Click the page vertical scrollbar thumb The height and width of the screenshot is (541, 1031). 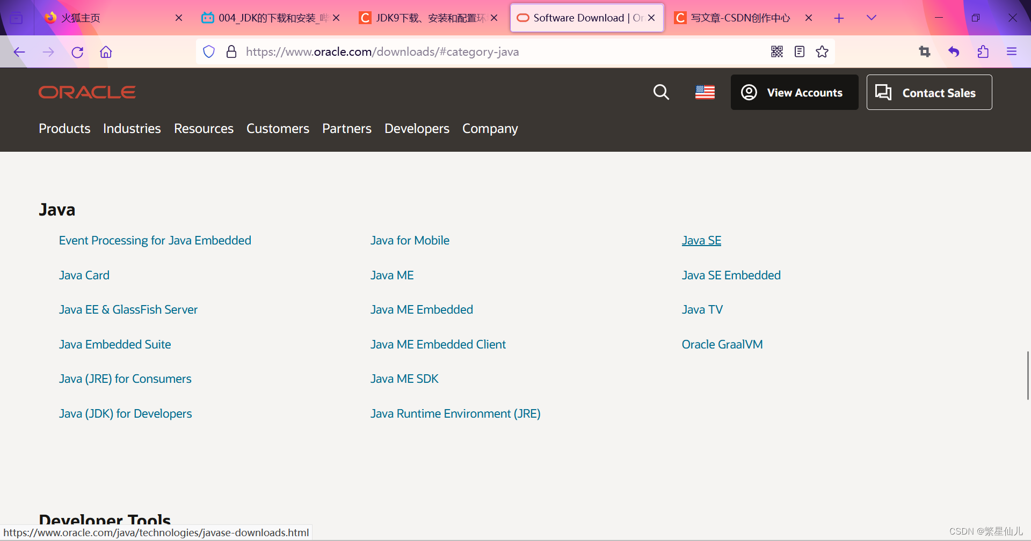click(1028, 375)
